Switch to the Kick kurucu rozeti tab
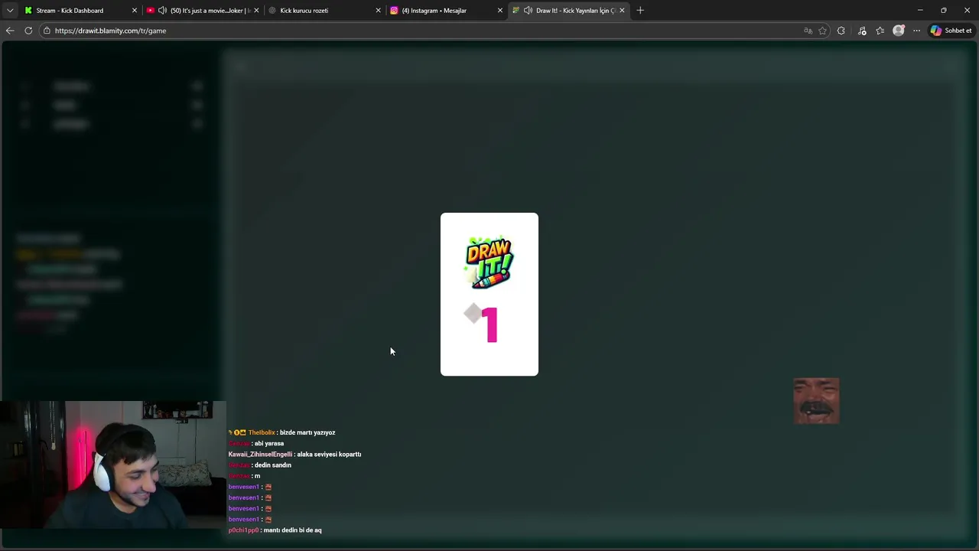Image resolution: width=979 pixels, height=551 pixels. click(324, 10)
